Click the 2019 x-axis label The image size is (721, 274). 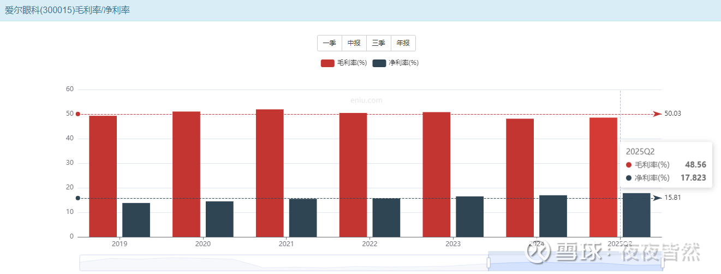pyautogui.click(x=120, y=244)
